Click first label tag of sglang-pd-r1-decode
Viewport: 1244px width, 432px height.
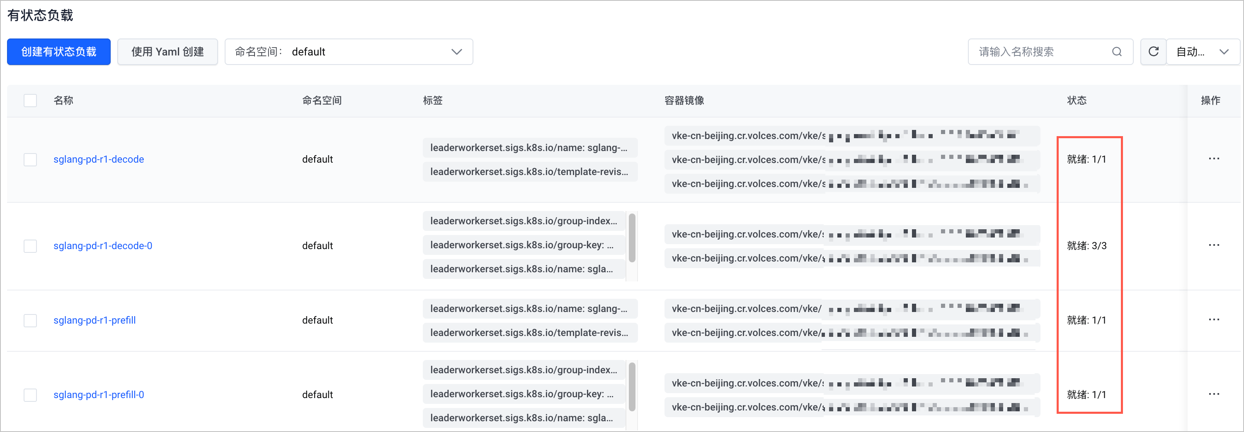coord(530,148)
